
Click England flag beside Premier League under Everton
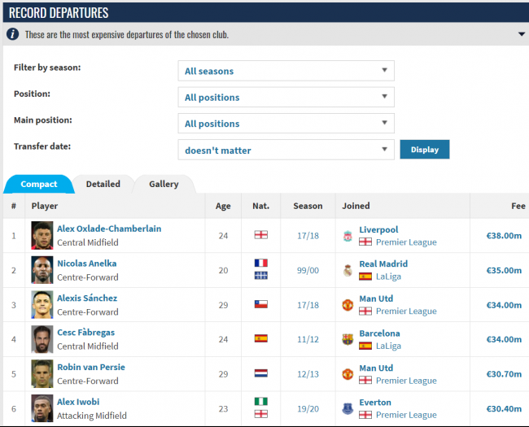pyautogui.click(x=365, y=415)
